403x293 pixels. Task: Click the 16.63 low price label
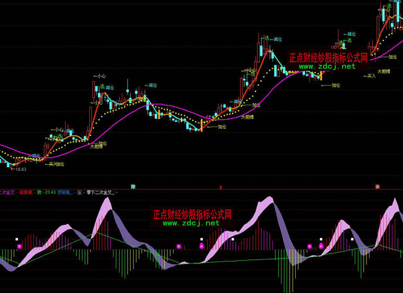(19, 169)
